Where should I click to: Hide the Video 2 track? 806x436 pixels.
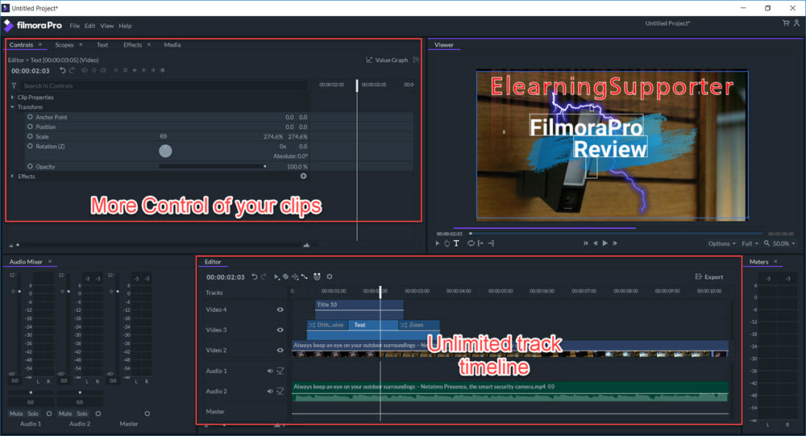click(280, 350)
